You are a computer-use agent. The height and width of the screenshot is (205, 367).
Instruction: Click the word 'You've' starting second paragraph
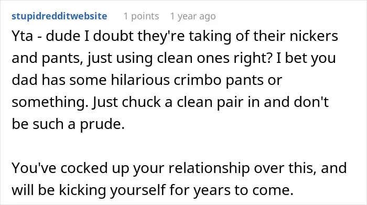pos(34,168)
